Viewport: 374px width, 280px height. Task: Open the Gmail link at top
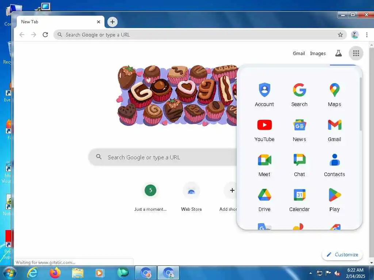click(299, 53)
